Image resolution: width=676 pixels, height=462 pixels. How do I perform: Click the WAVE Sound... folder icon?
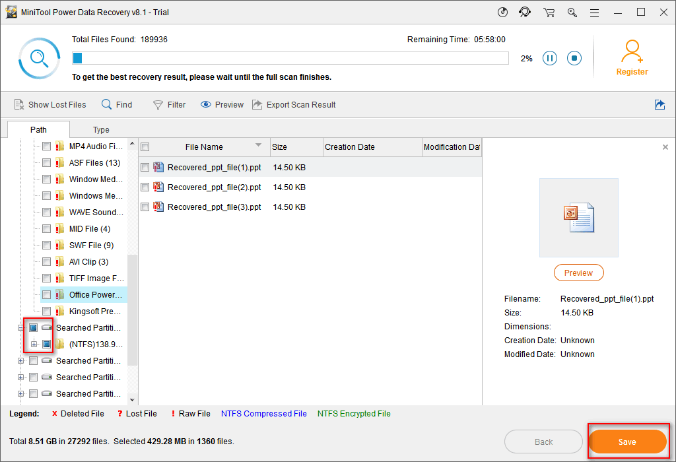pyautogui.click(x=59, y=213)
